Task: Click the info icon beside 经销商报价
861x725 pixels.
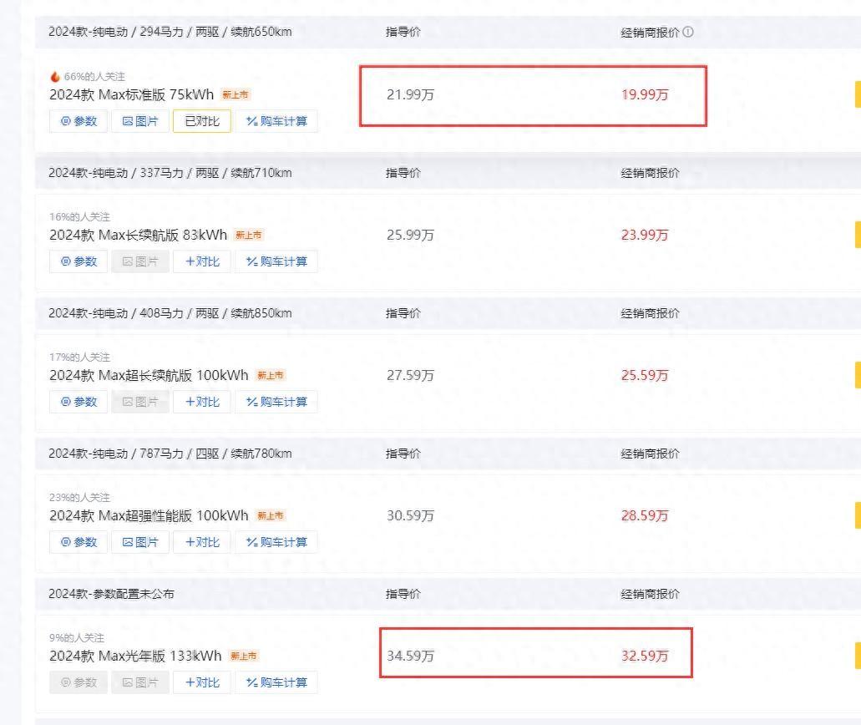Action: tap(688, 33)
